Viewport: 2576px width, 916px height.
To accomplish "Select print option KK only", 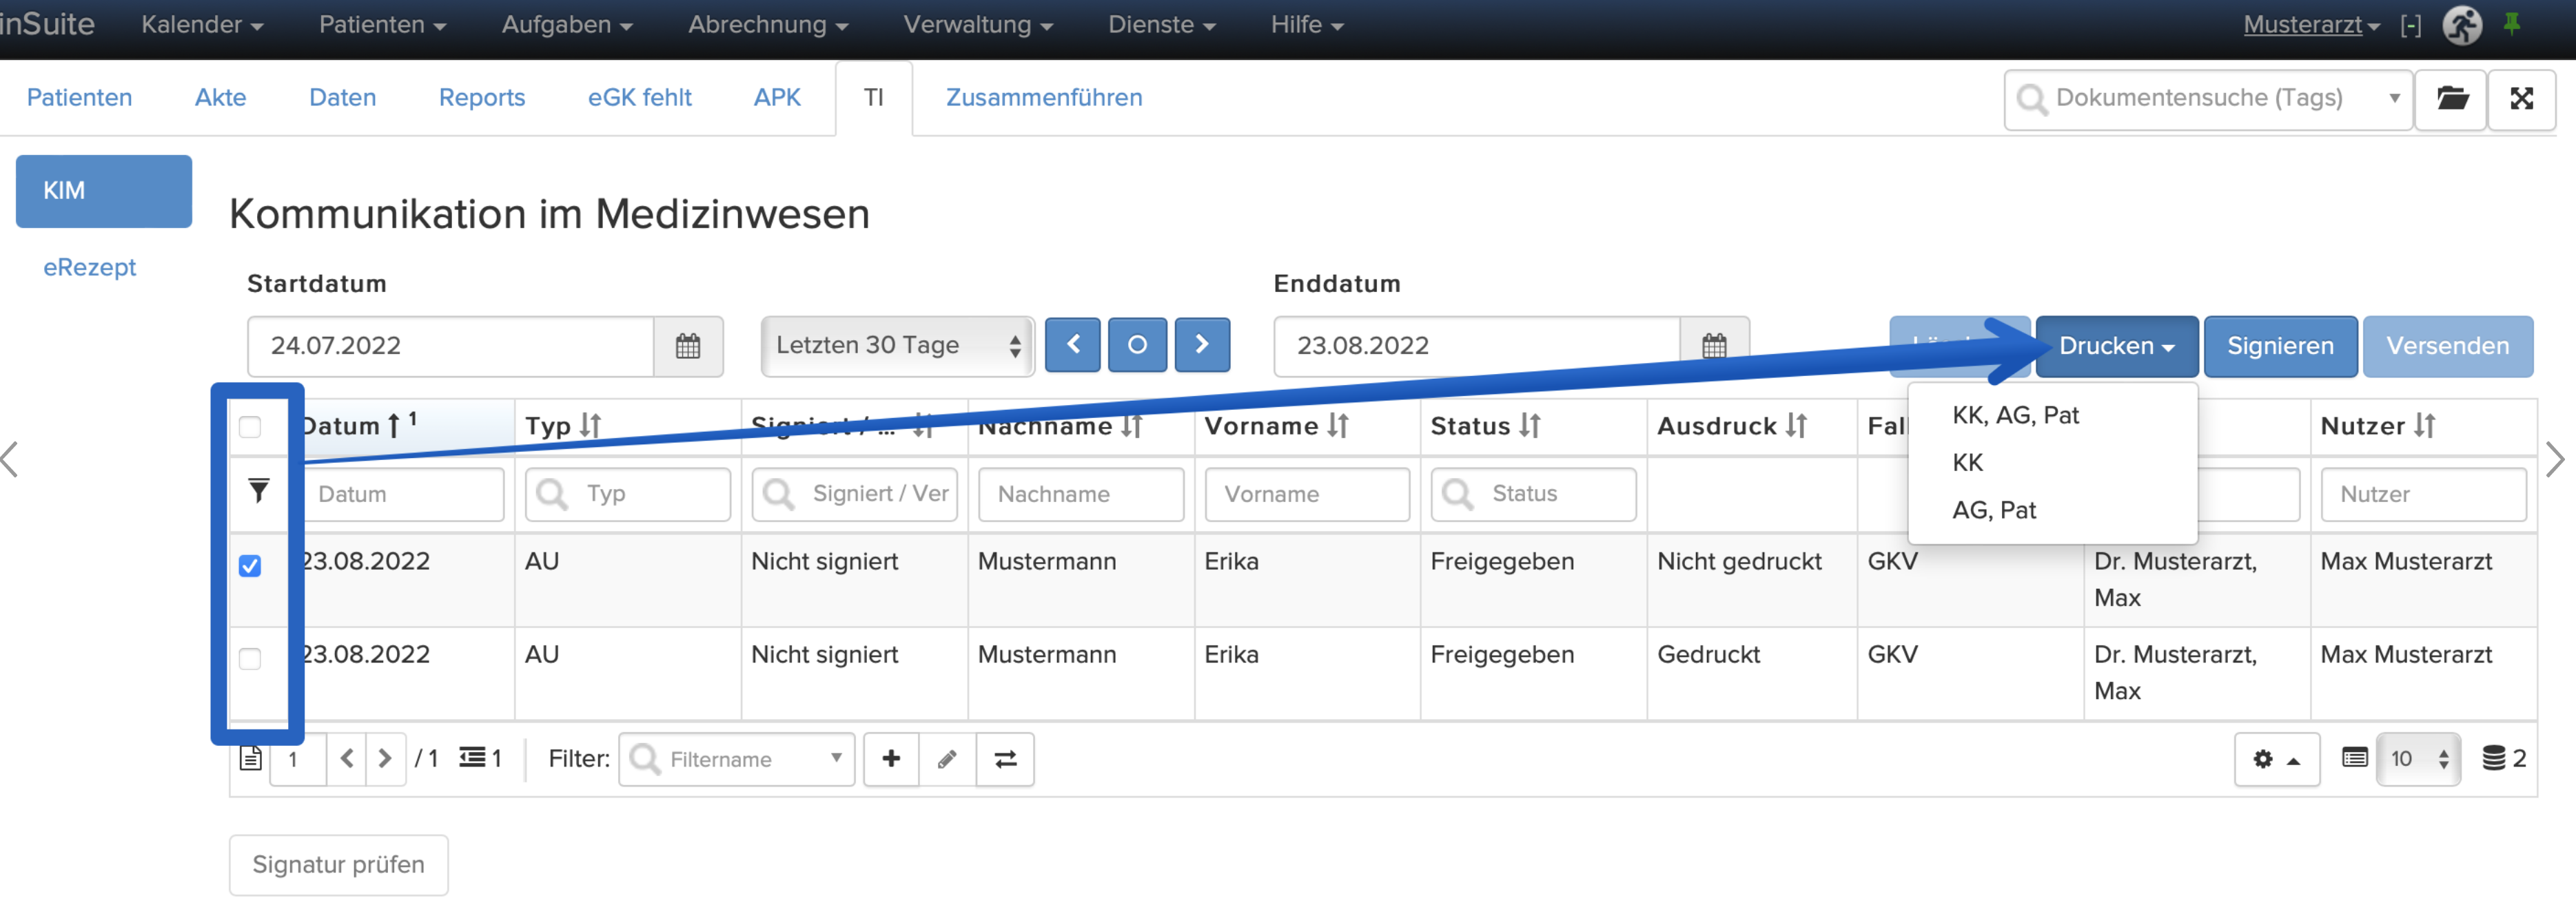I will point(1967,463).
